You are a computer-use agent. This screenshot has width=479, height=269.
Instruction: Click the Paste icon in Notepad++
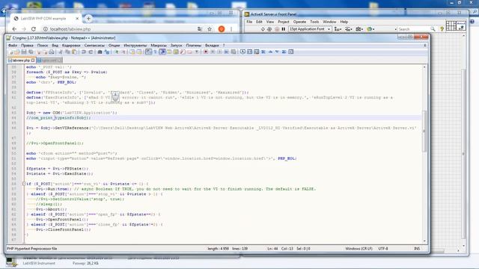point(74,52)
